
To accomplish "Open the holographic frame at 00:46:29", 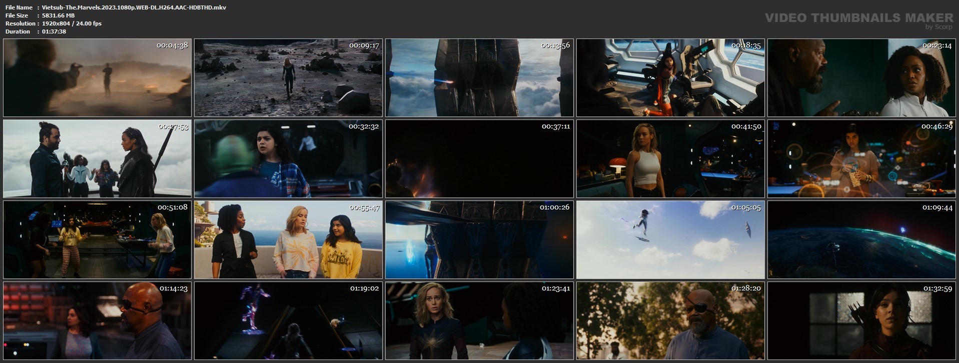I will (x=861, y=158).
